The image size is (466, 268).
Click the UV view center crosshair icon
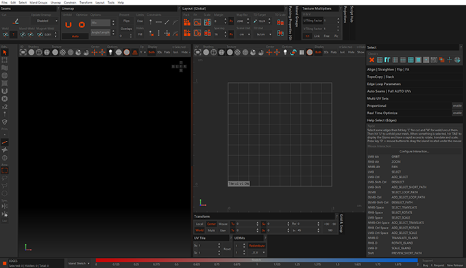click(x=269, y=53)
